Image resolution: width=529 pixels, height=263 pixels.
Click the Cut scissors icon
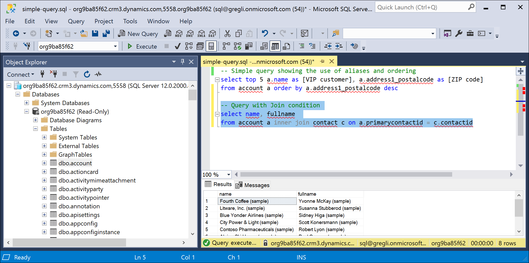click(x=227, y=33)
